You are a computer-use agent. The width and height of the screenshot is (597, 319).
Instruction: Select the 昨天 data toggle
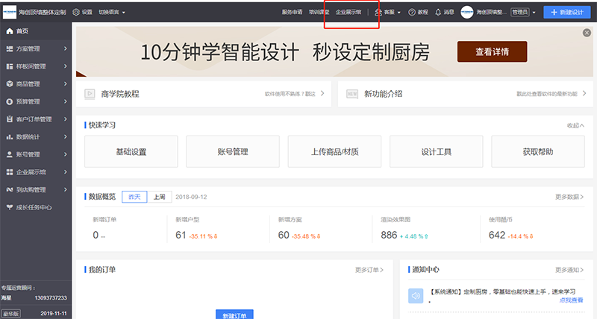pyautogui.click(x=134, y=197)
